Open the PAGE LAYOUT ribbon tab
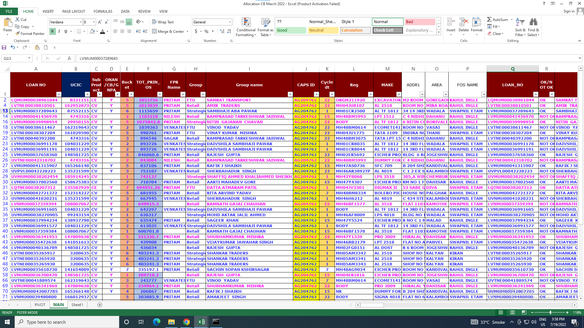Viewport: 584px width, 328px height. pyautogui.click(x=74, y=12)
